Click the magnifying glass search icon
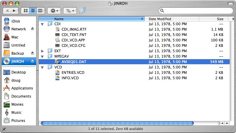The width and height of the screenshot is (236, 133). 162,11
